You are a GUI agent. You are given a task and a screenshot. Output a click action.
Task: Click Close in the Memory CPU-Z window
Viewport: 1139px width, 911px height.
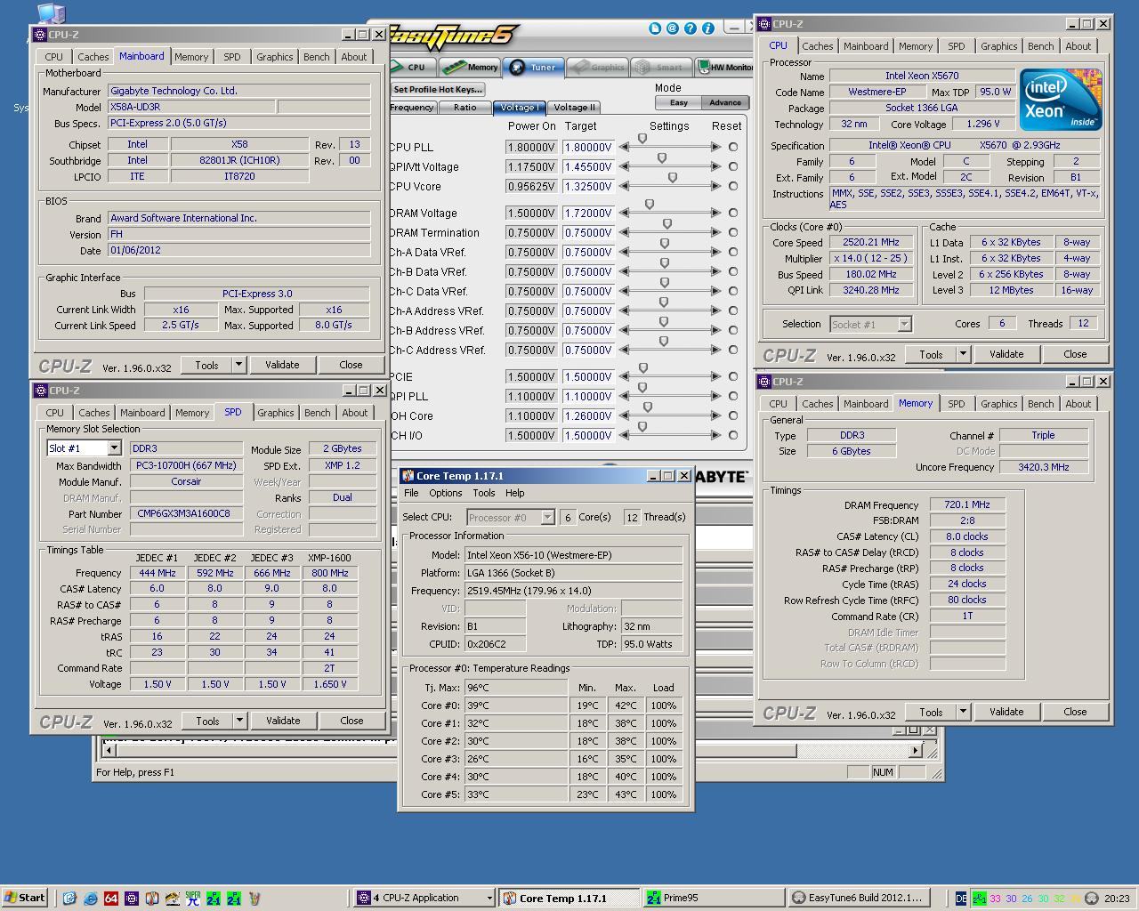pos(1075,712)
